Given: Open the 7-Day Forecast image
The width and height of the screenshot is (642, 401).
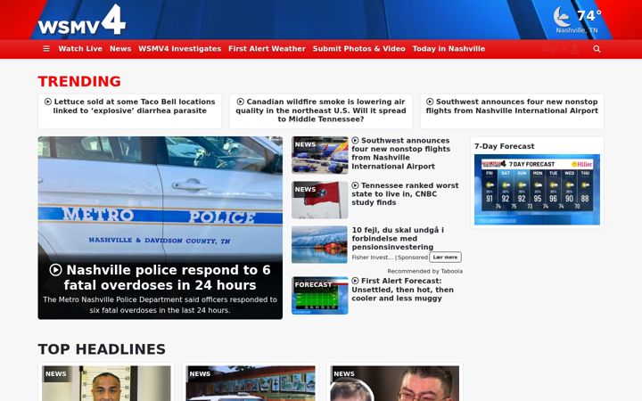Looking at the screenshot, I should tap(537, 190).
